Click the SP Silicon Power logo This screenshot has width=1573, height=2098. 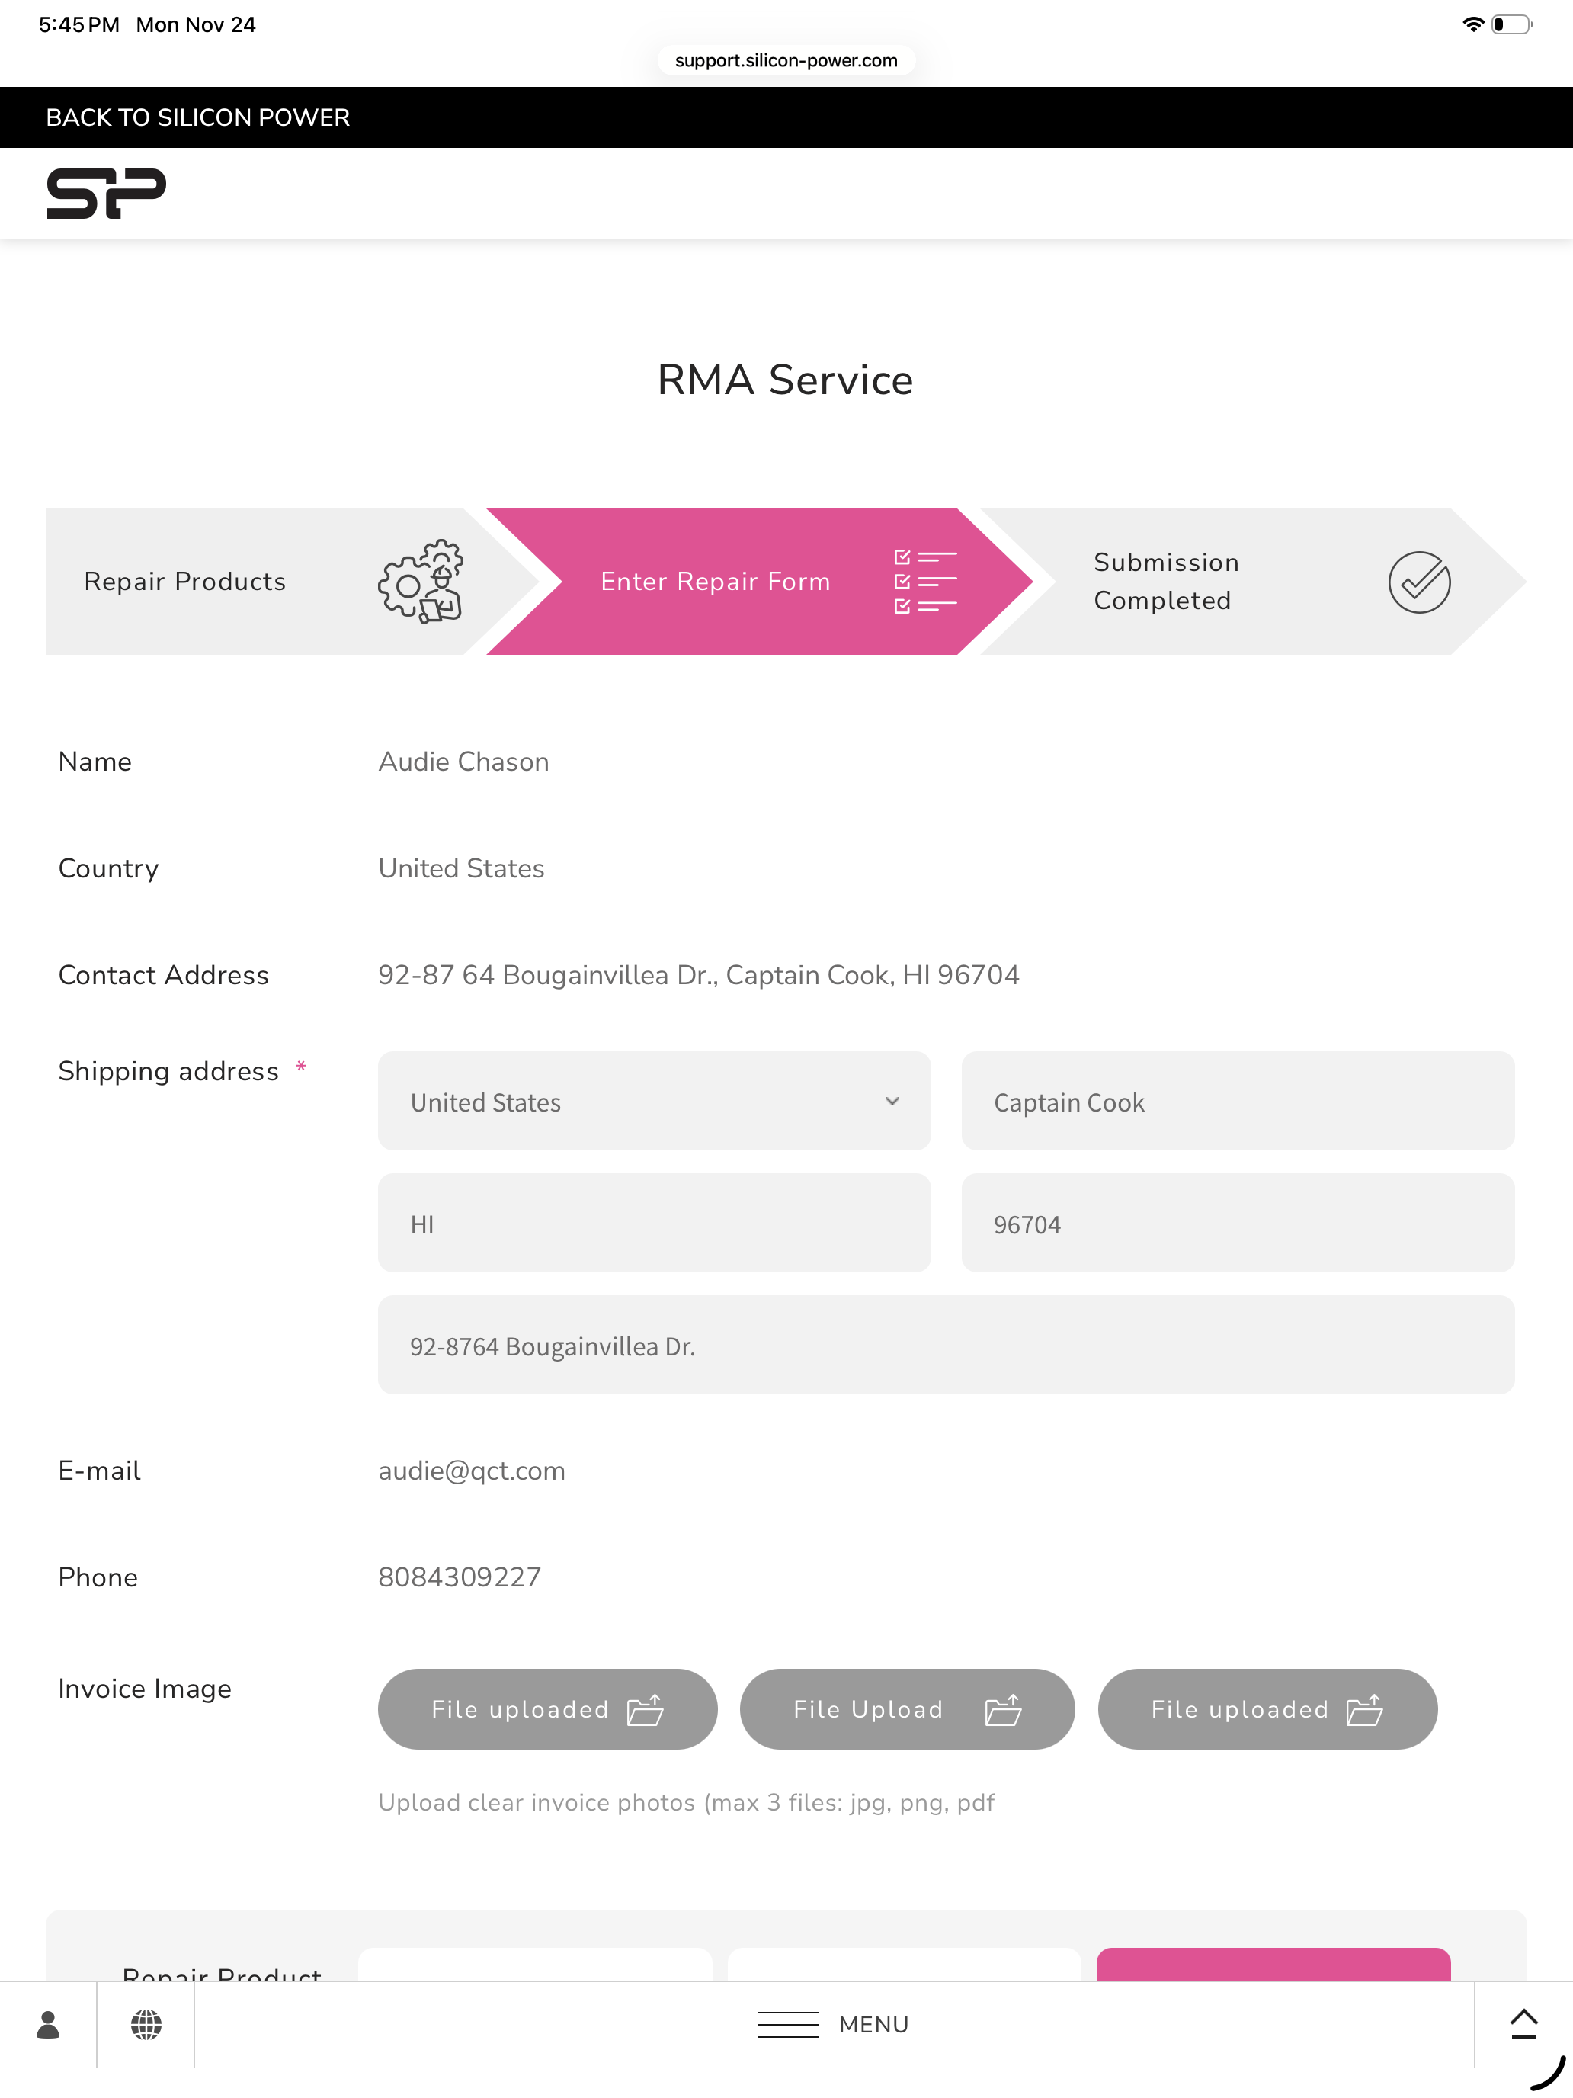coord(106,194)
